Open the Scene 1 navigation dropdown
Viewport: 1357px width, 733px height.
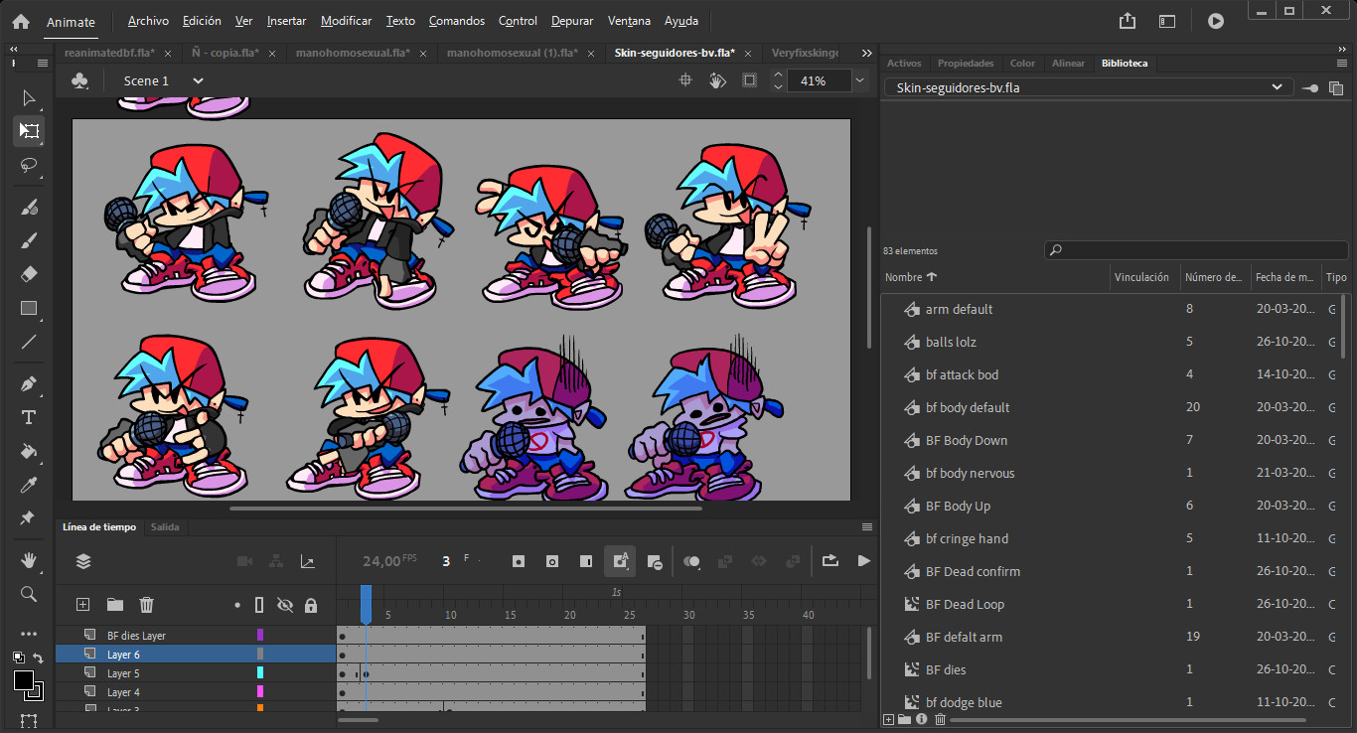tap(198, 80)
